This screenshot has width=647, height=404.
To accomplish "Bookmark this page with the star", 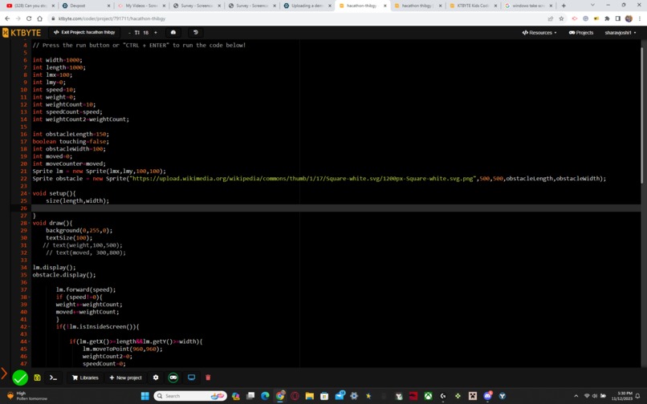I will tap(561, 18).
